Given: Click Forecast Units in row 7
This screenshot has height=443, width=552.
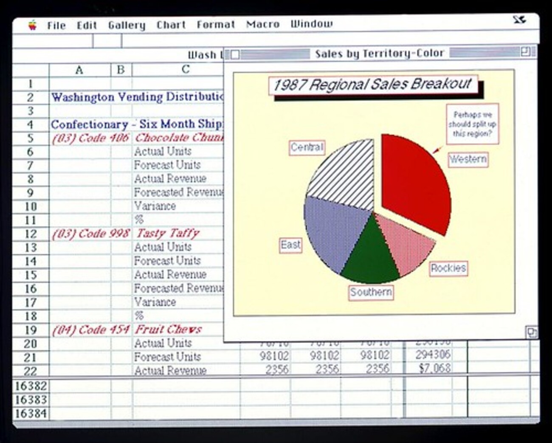Looking at the screenshot, I should [x=167, y=165].
